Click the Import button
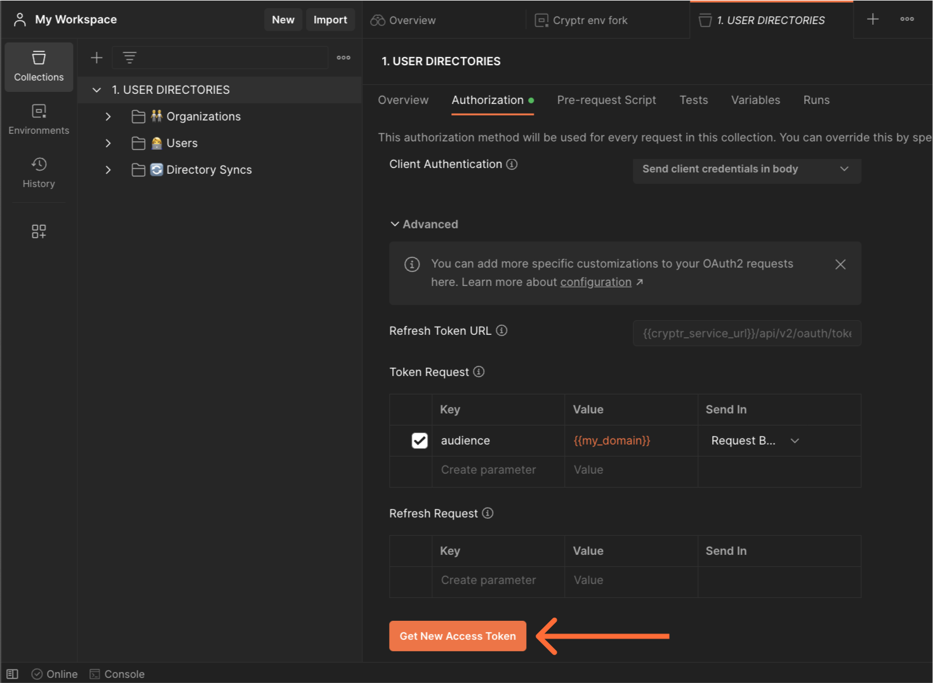The width and height of the screenshot is (933, 683). click(330, 20)
